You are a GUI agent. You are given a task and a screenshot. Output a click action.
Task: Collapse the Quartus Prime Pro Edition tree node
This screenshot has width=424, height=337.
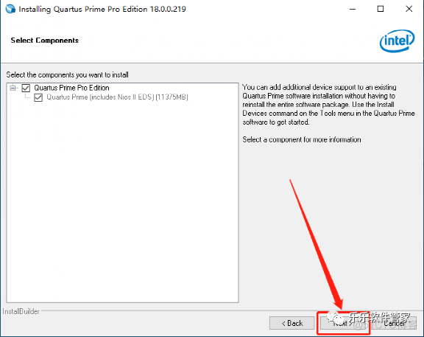(x=13, y=88)
